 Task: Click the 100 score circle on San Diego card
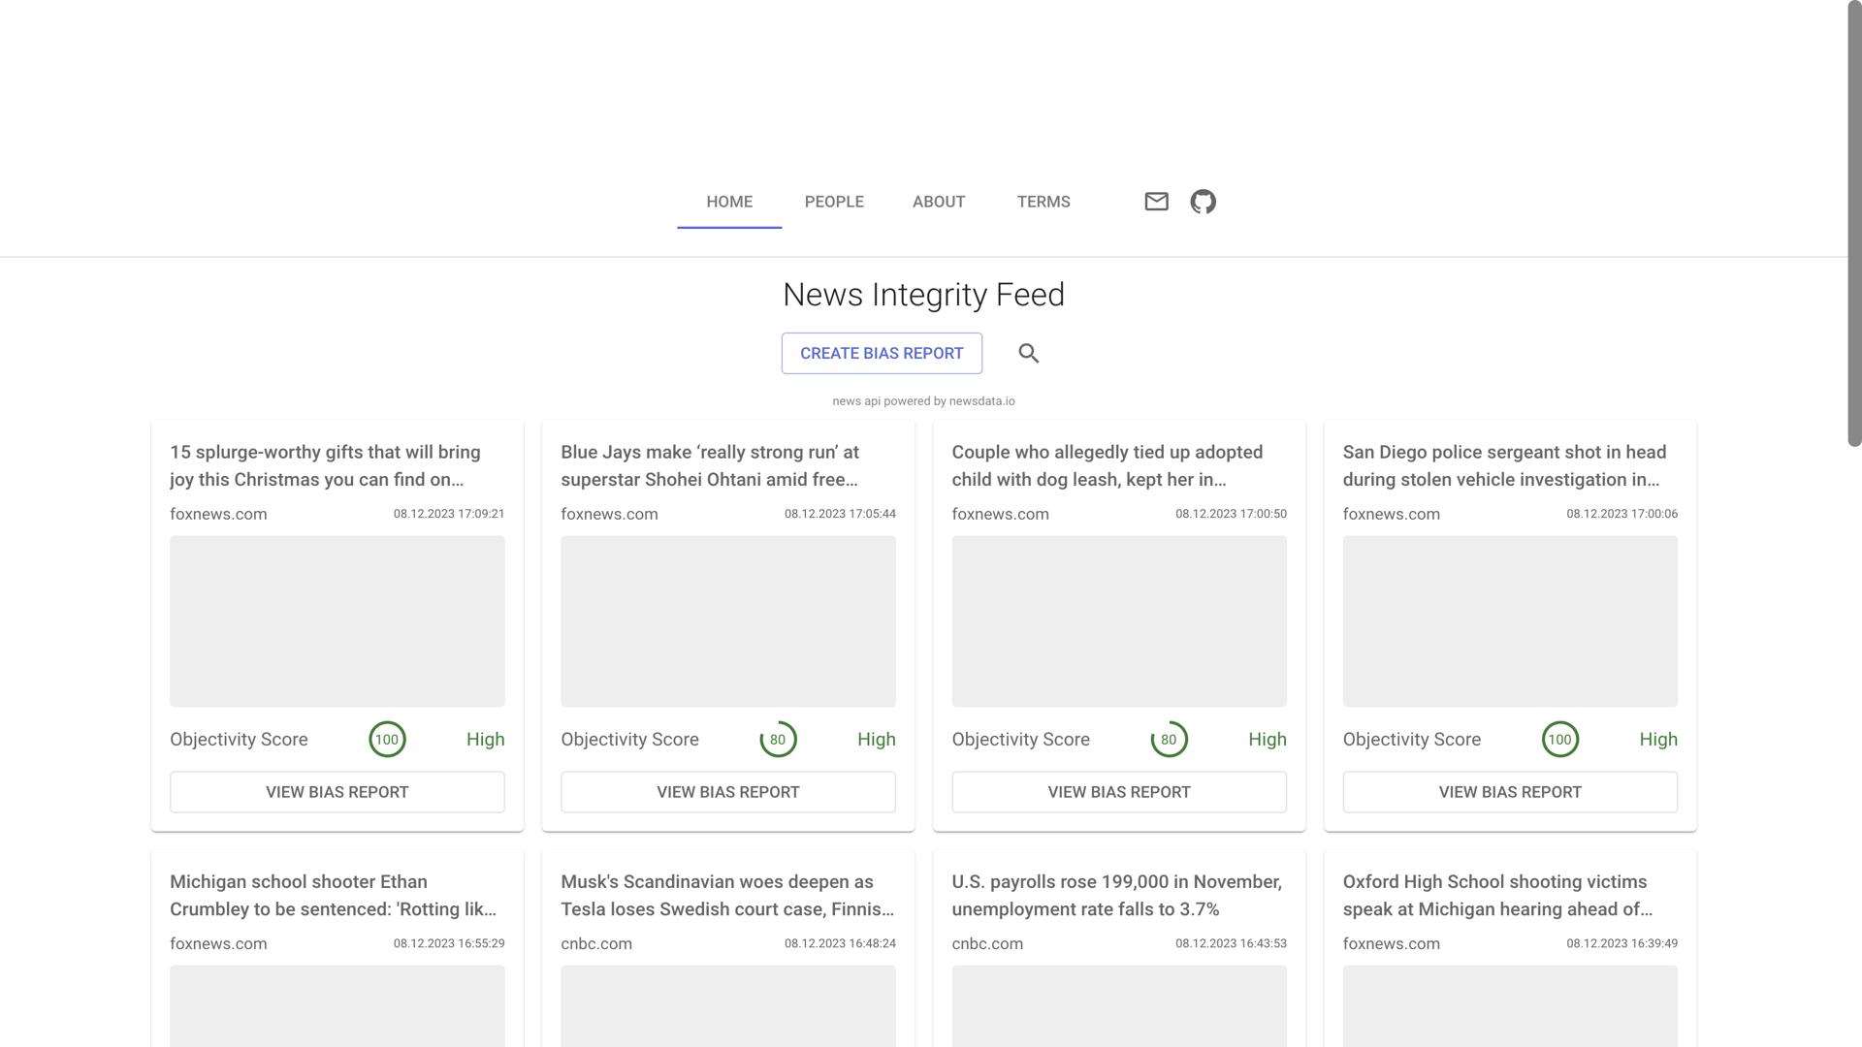[1559, 740]
